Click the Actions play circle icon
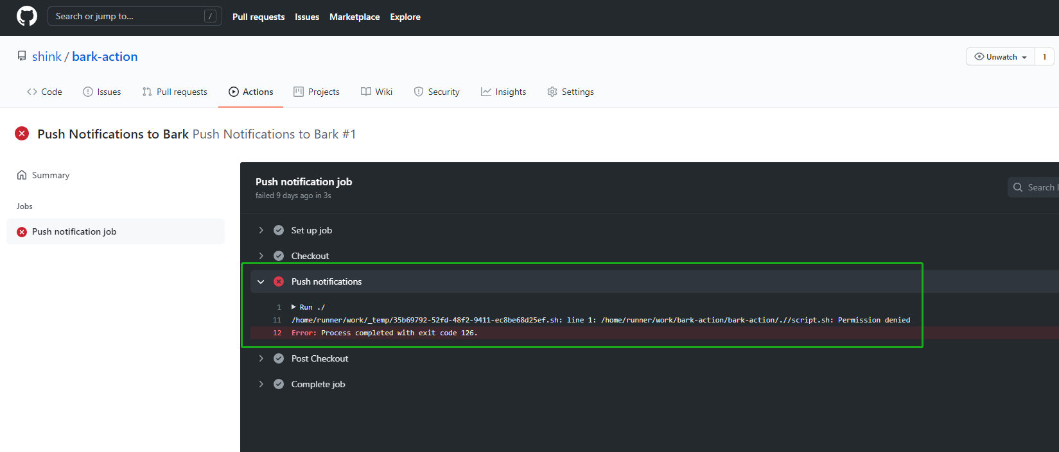The height and width of the screenshot is (452, 1059). tap(234, 92)
